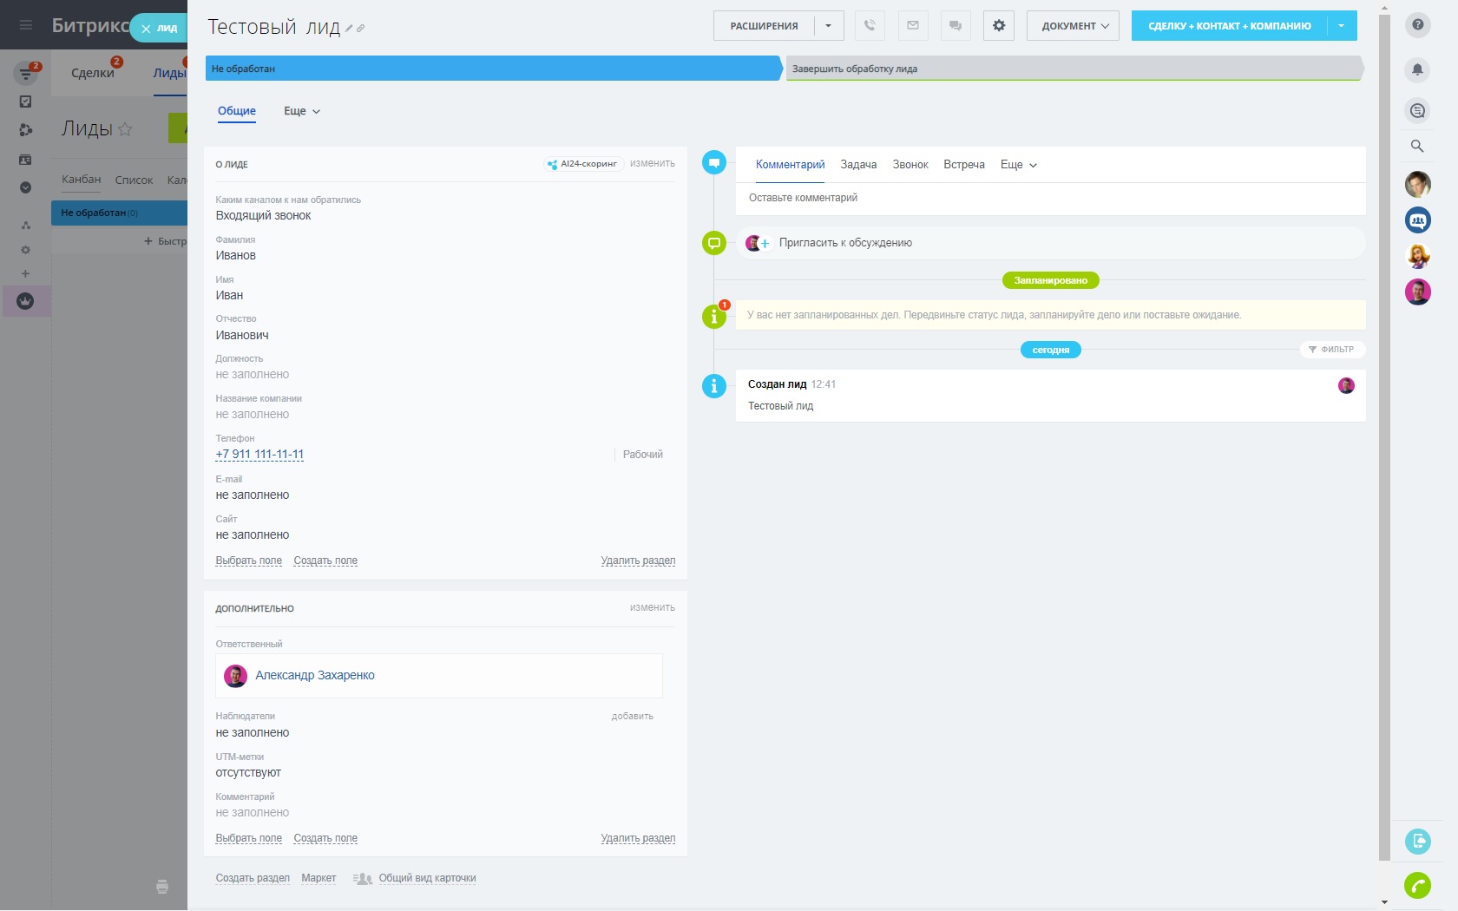Click the author avatar on the Создан лид entry
Screen dimensions: 1458x911
(x=1346, y=385)
